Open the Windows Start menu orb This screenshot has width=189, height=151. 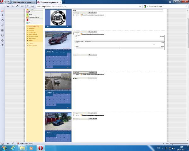pyautogui.click(x=4, y=148)
